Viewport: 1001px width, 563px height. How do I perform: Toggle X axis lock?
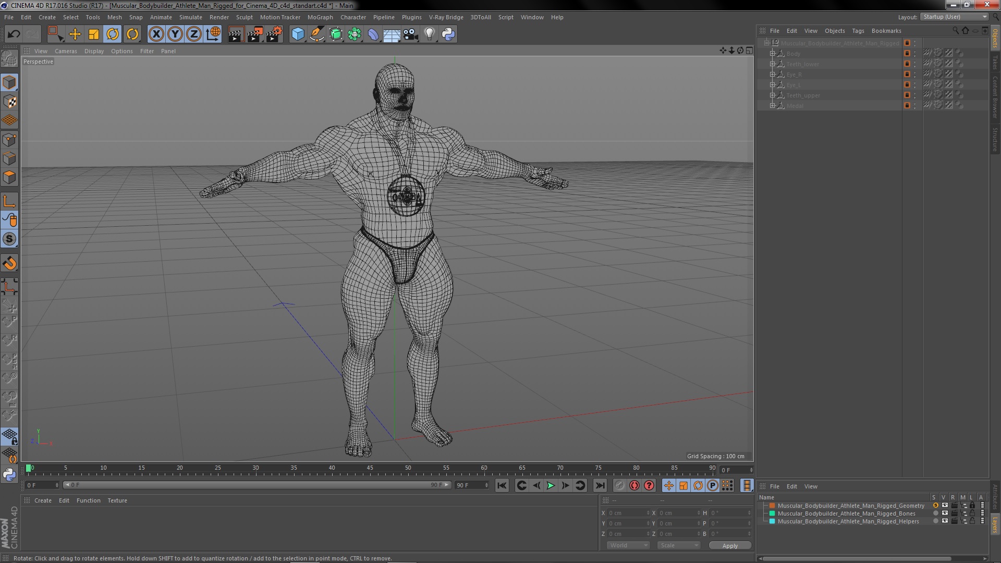(x=156, y=34)
